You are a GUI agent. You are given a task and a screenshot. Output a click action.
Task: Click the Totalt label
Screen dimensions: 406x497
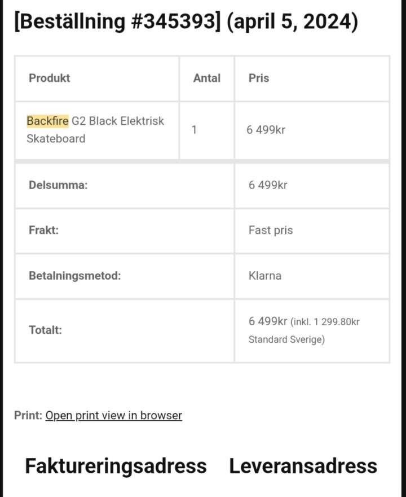tap(45, 330)
